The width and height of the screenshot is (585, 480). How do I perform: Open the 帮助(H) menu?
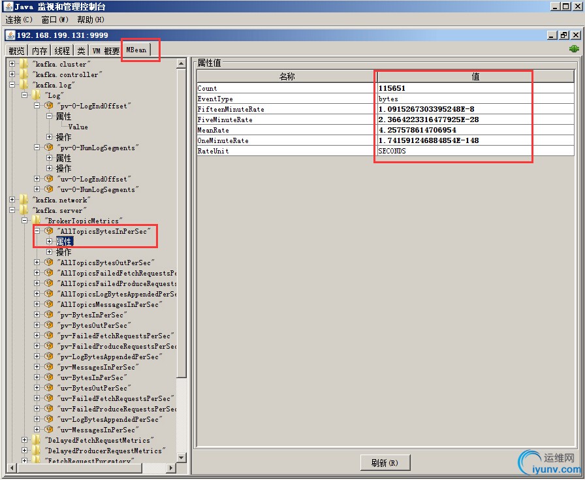(91, 20)
